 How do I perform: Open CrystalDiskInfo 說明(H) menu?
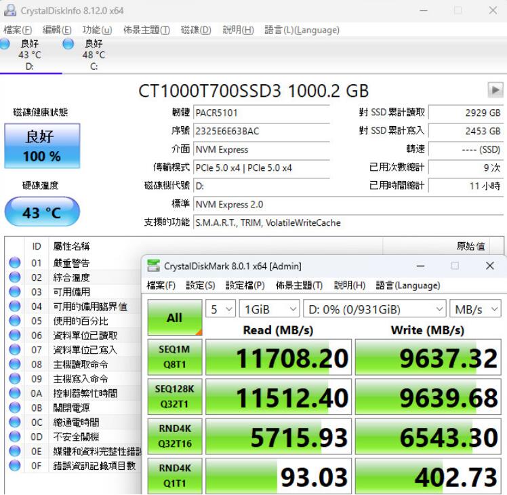239,30
